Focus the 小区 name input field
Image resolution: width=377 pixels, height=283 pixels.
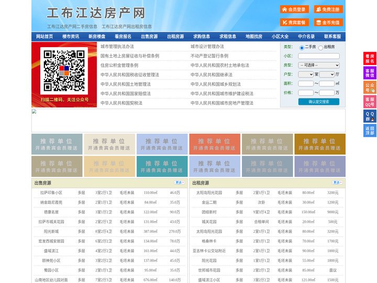click(x=319, y=56)
